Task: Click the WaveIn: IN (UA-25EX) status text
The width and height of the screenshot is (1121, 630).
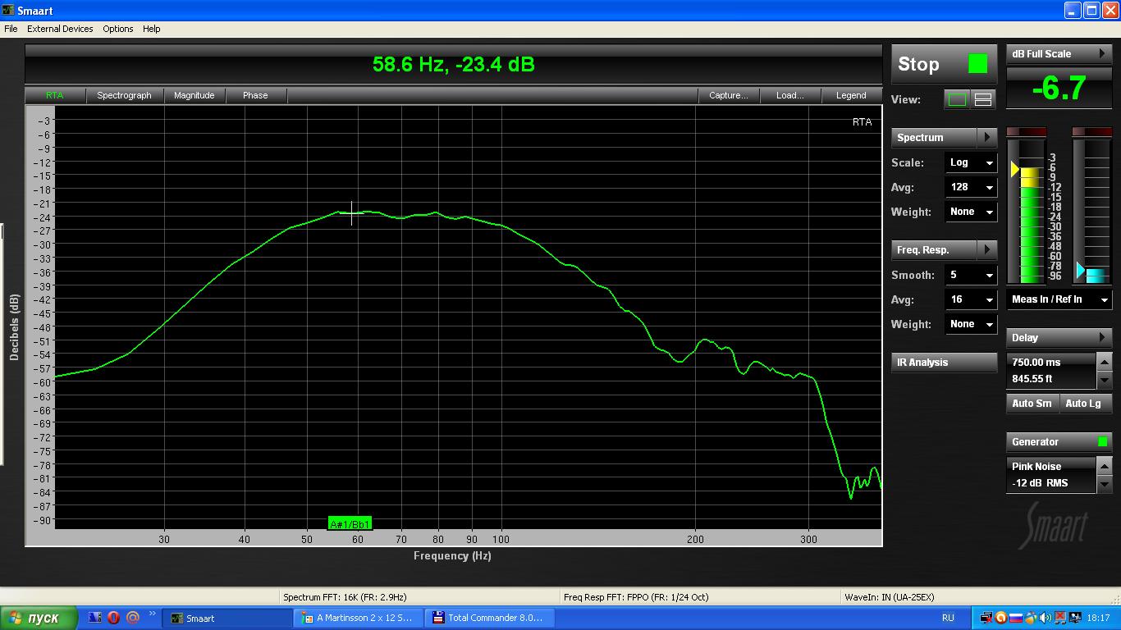Action: pos(889,597)
